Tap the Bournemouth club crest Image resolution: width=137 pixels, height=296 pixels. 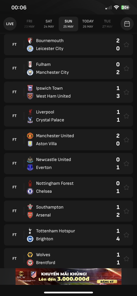point(30,40)
